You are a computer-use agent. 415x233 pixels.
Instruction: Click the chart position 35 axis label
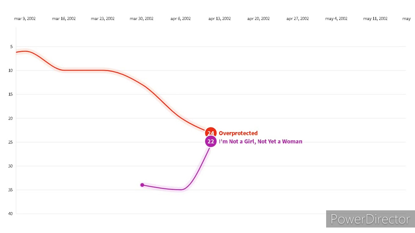point(11,190)
